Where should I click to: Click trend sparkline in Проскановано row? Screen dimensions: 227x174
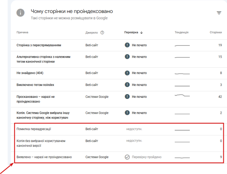[182, 95]
